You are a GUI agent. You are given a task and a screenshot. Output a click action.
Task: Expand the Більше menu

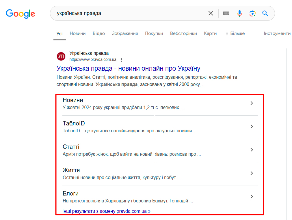[235, 33]
